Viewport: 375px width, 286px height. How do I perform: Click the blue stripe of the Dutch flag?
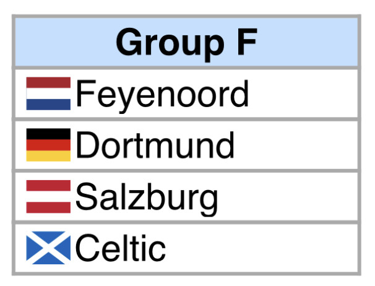[x=48, y=104]
